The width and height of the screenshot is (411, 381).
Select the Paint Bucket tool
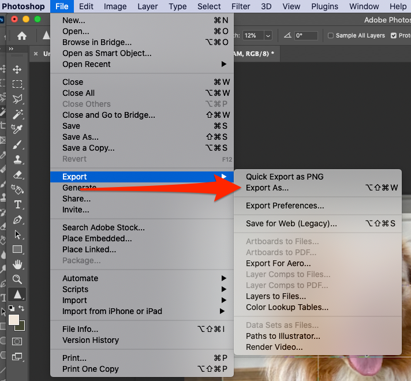[x=17, y=189]
